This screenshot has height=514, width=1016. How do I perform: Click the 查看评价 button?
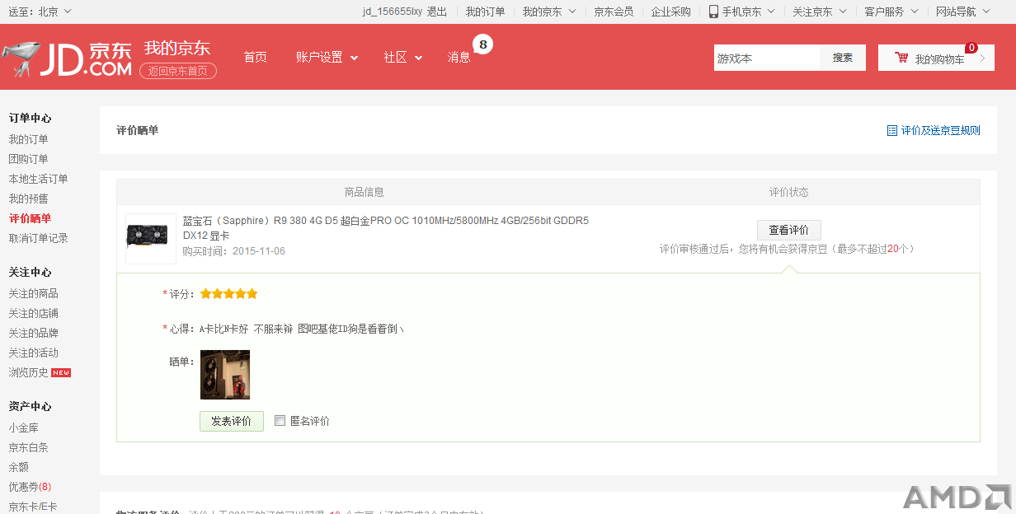788,230
